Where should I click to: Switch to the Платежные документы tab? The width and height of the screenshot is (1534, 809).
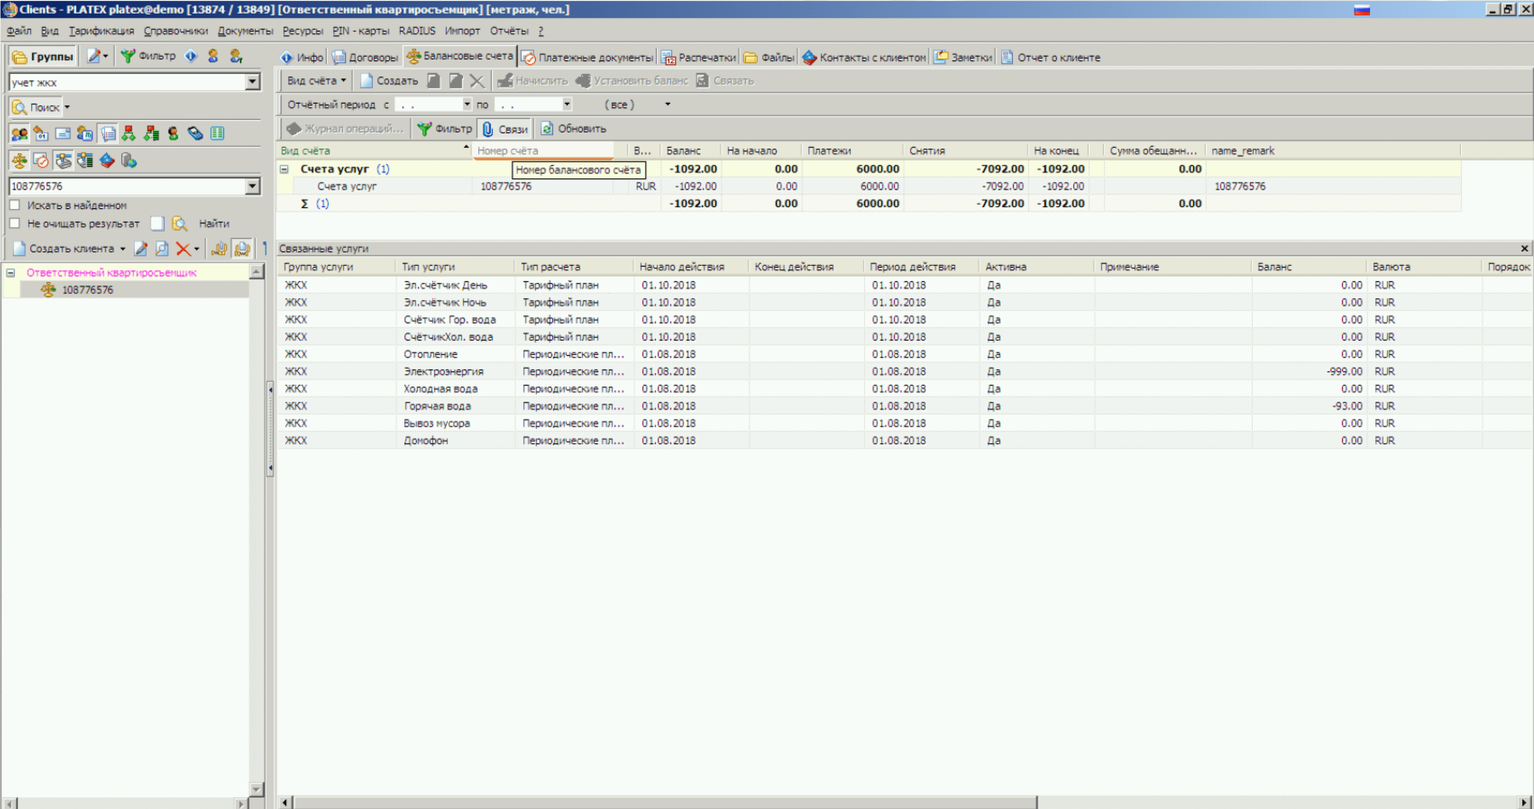(x=587, y=57)
